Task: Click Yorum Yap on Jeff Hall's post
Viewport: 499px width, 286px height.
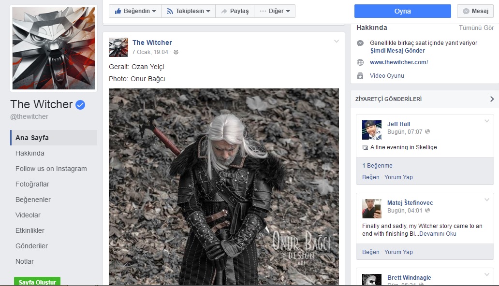Action: [398, 177]
